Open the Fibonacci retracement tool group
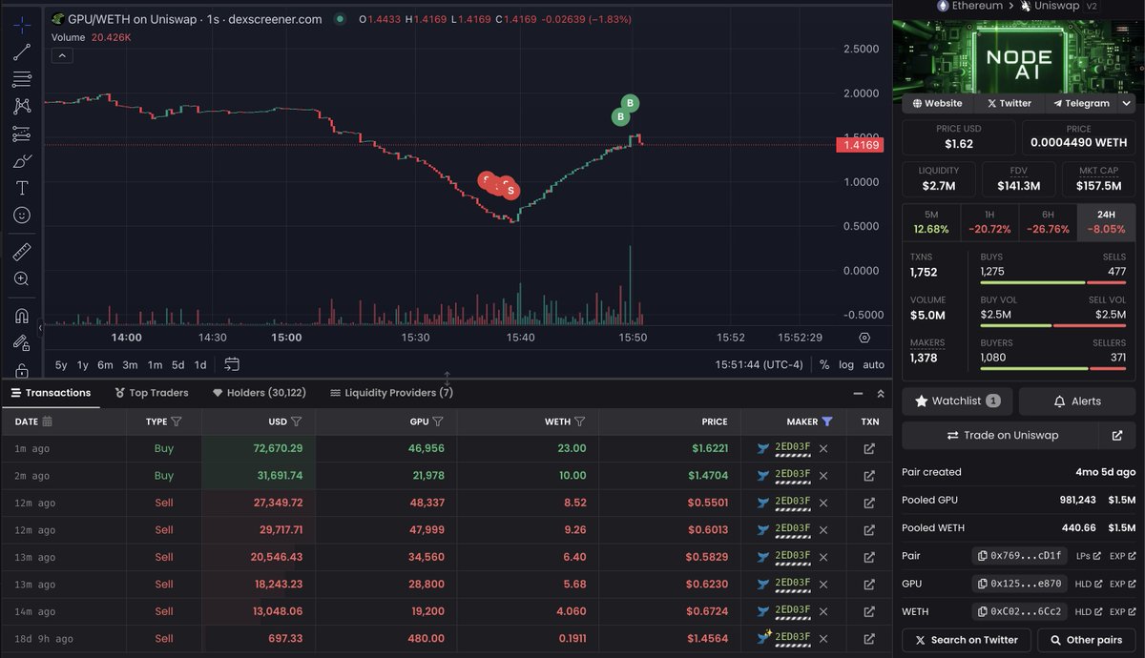The height and width of the screenshot is (658, 1145). (21, 79)
